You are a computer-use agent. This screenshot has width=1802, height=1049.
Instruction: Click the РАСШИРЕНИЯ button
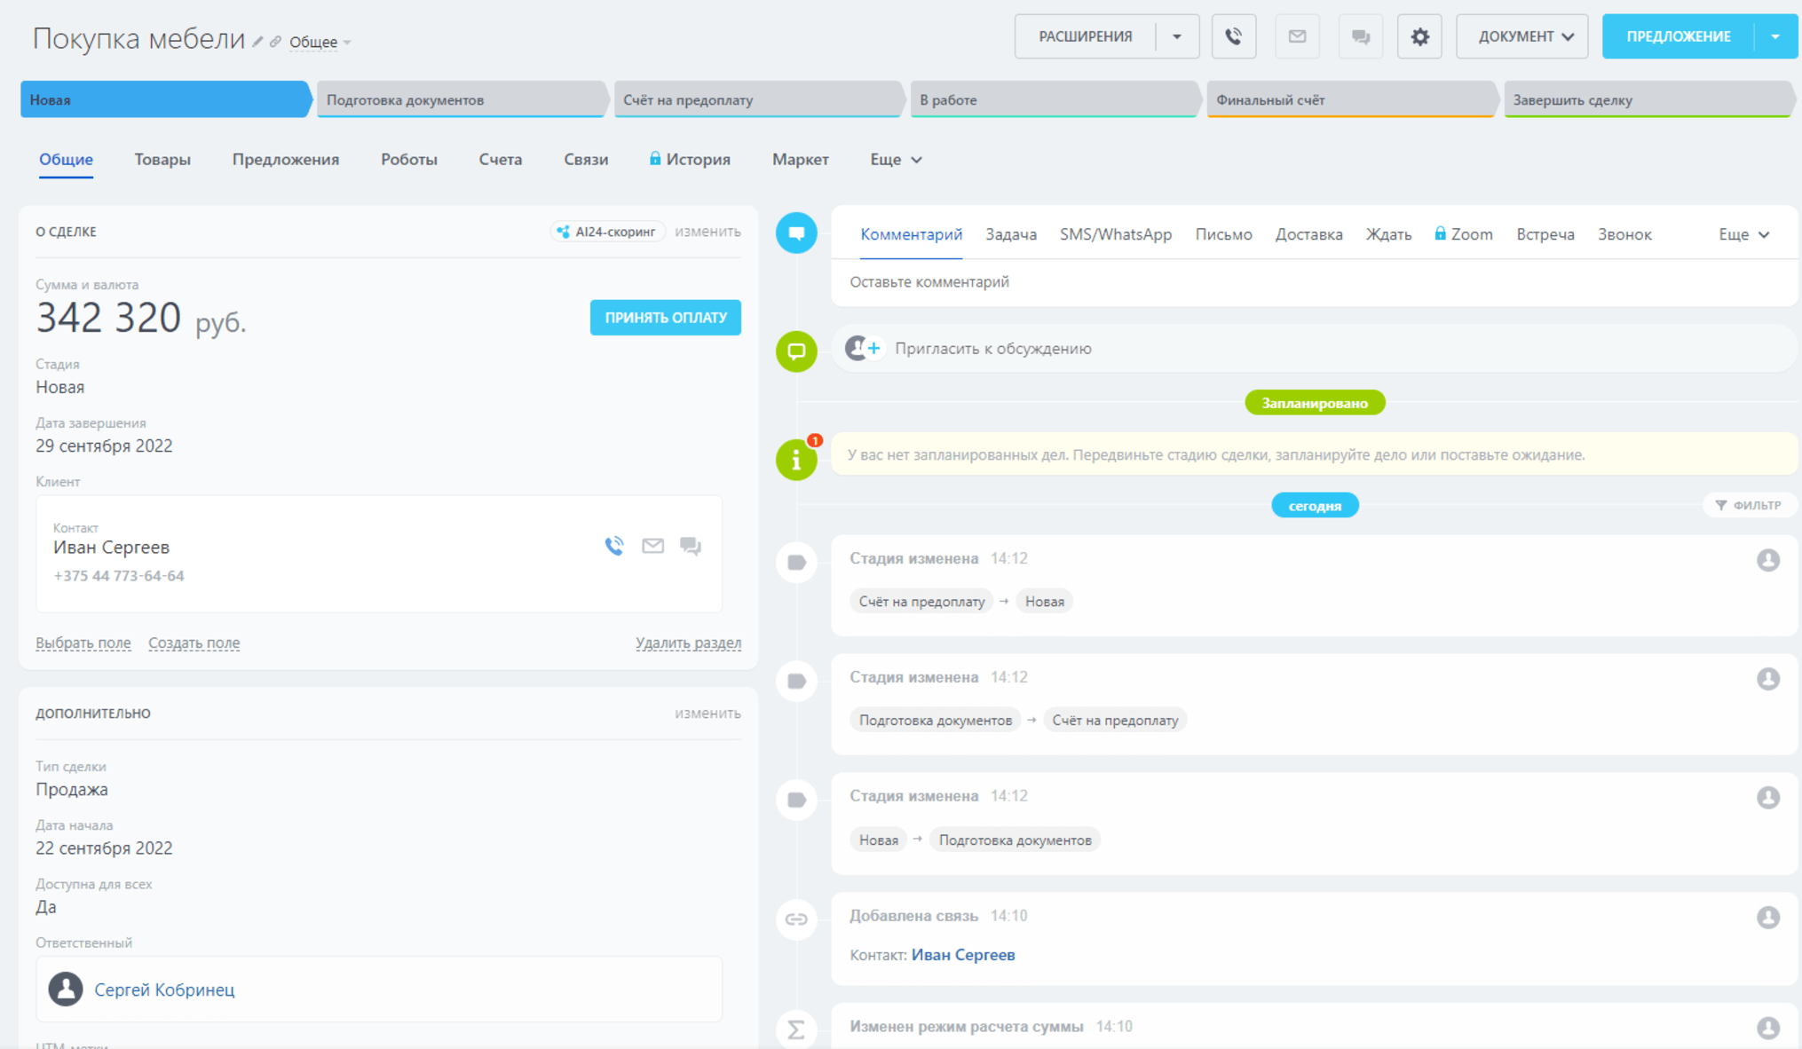[x=1086, y=36]
